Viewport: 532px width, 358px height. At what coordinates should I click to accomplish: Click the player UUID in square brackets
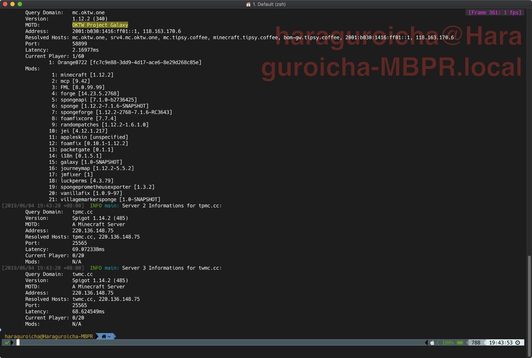click(145, 62)
